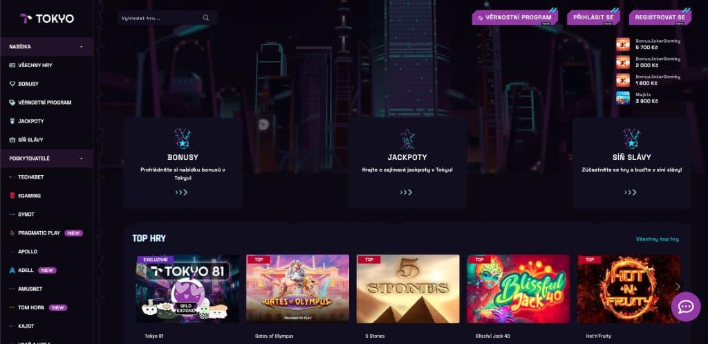Open the Gates of Olympus game thumbnail
Screen dimensions: 708x344
tap(297, 289)
